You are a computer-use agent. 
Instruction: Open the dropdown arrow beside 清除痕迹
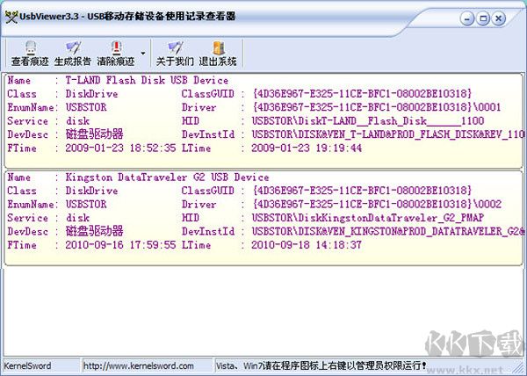pyautogui.click(x=143, y=54)
